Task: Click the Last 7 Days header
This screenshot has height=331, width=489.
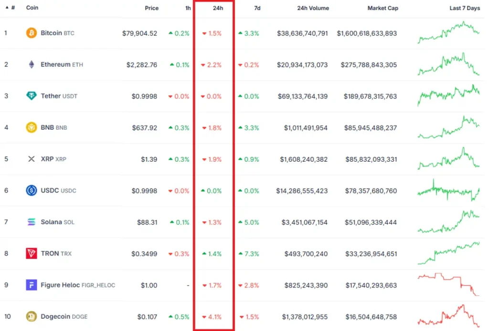Action: [x=465, y=8]
